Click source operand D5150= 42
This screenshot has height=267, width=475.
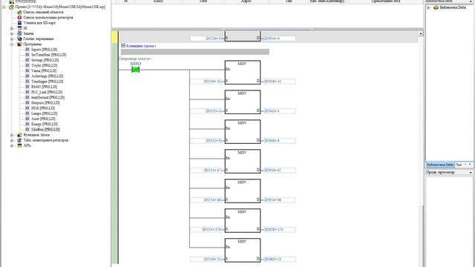coord(207,82)
